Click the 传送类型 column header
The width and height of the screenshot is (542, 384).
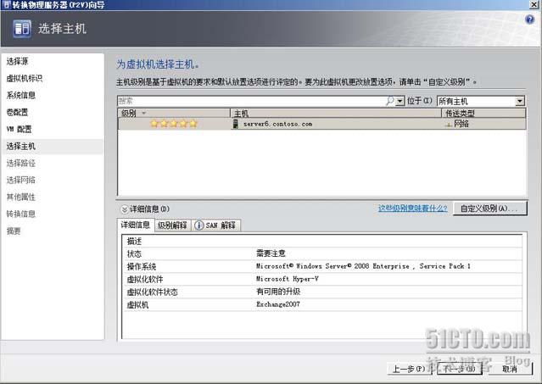coord(483,113)
